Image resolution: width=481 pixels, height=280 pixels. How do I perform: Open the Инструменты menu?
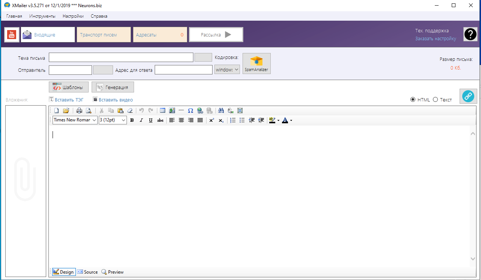coord(42,16)
